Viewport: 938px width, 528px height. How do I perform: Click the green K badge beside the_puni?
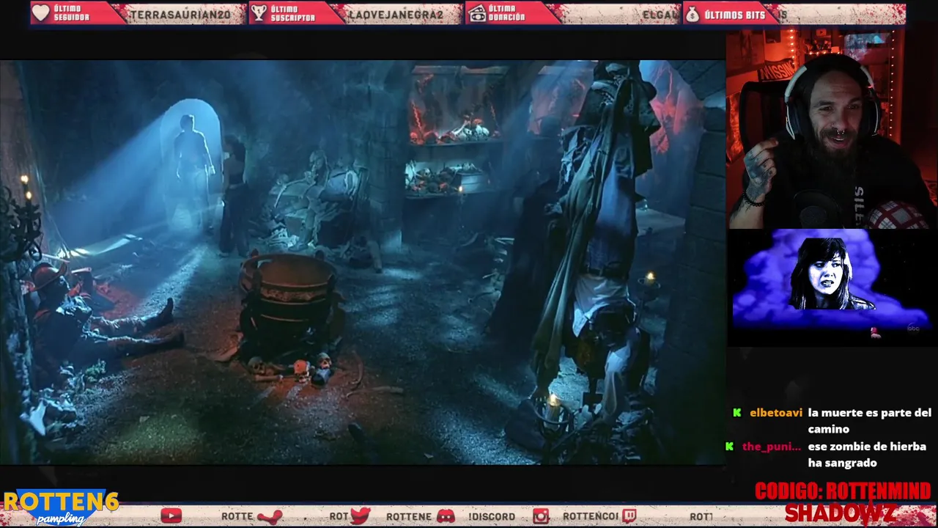coord(730,447)
